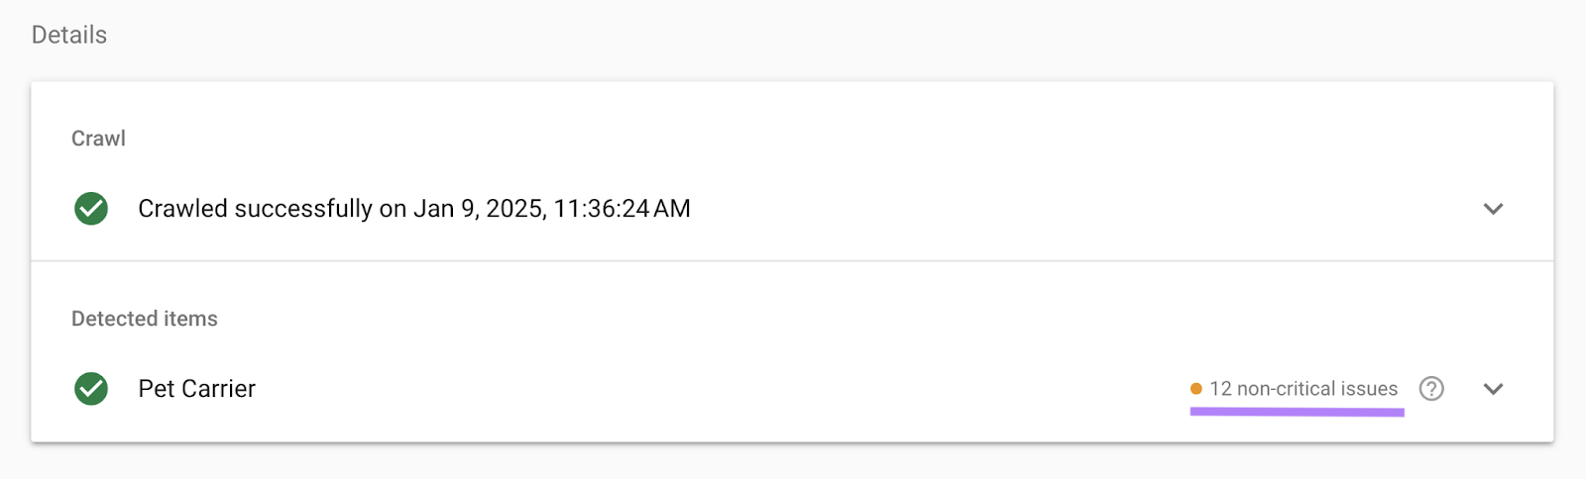Expand the Pet Carrier item chevron
This screenshot has width=1586, height=479.
[1493, 389]
